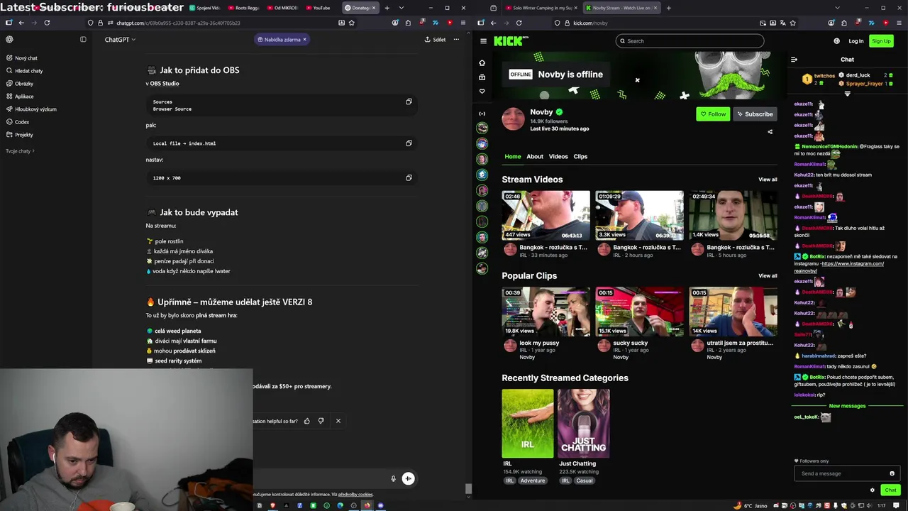Screen dimensions: 908x511
Task: Copy the Local file index.html code block
Action: click(x=409, y=143)
